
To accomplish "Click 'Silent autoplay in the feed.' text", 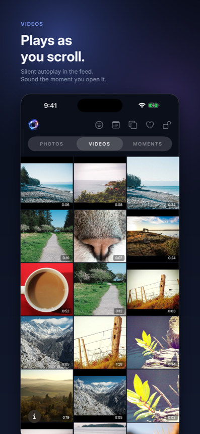I will click(x=57, y=72).
